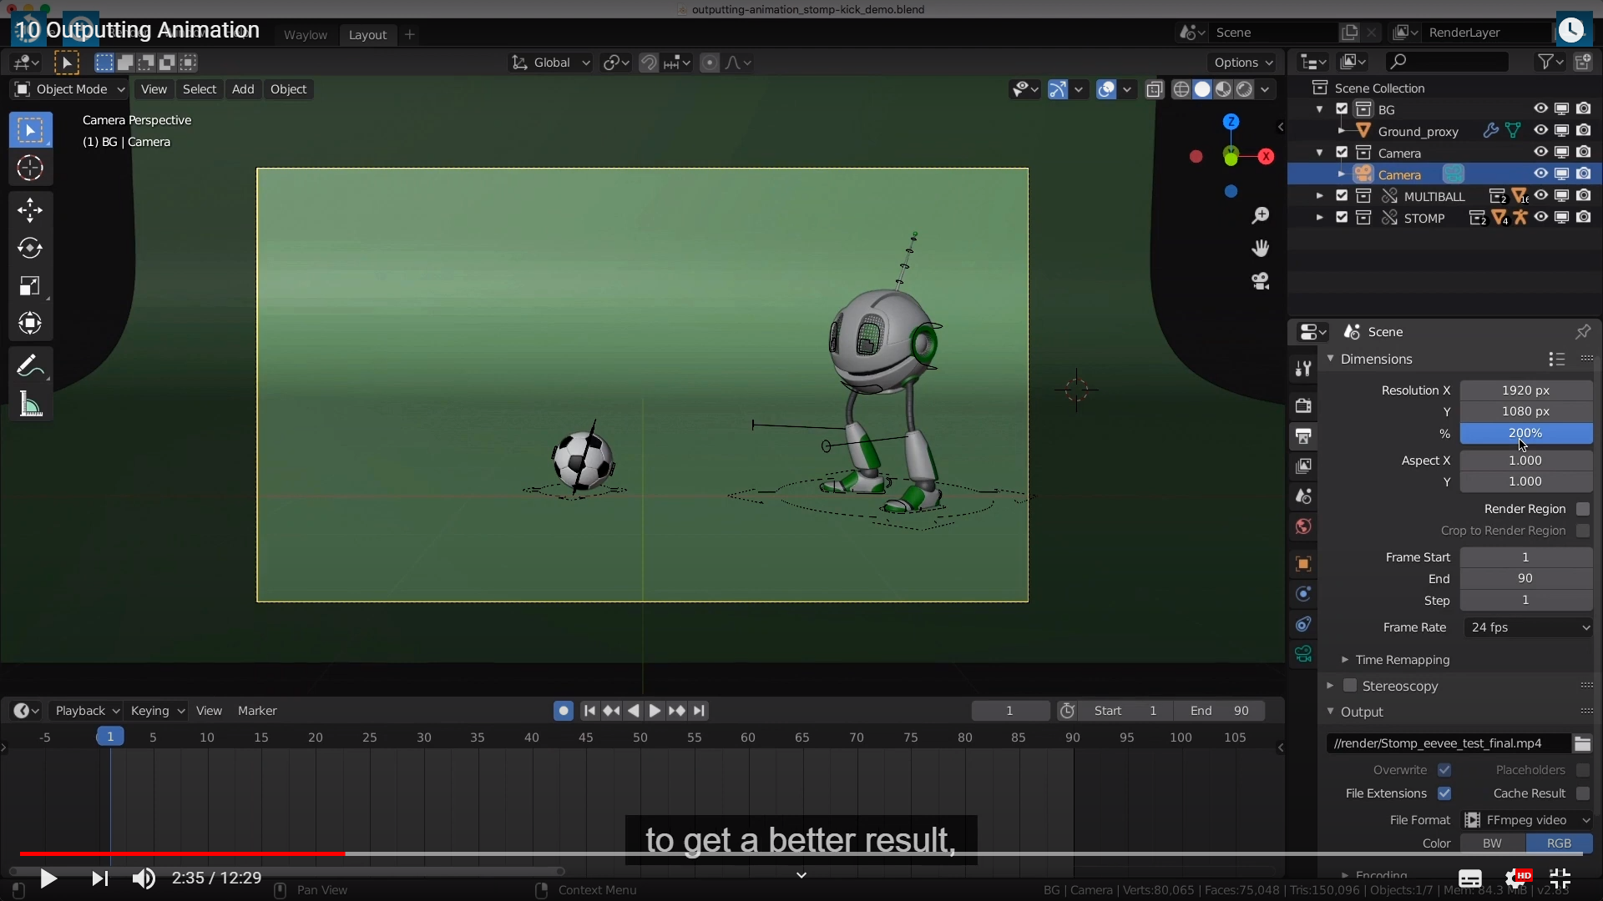
Task: Uncheck the Overwrite checkbox
Action: click(x=1444, y=770)
